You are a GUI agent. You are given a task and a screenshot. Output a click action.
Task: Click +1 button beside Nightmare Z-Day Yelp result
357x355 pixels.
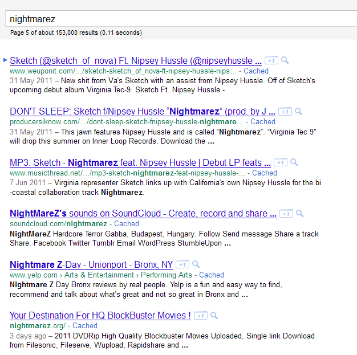(x=182, y=265)
